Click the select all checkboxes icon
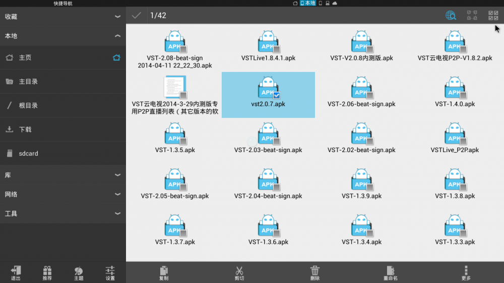This screenshot has width=504, height=283. [493, 16]
